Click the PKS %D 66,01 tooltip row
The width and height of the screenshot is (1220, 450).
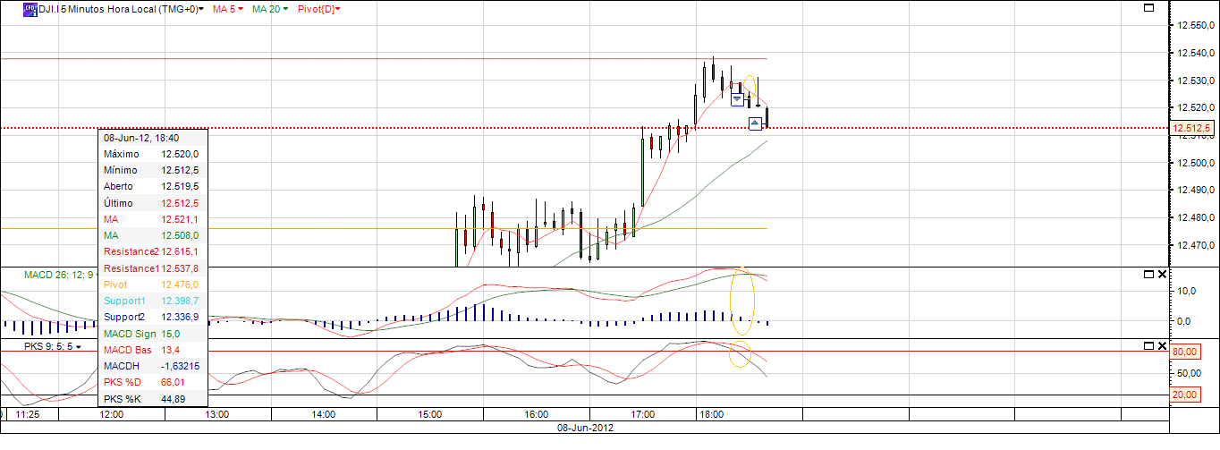coord(153,382)
